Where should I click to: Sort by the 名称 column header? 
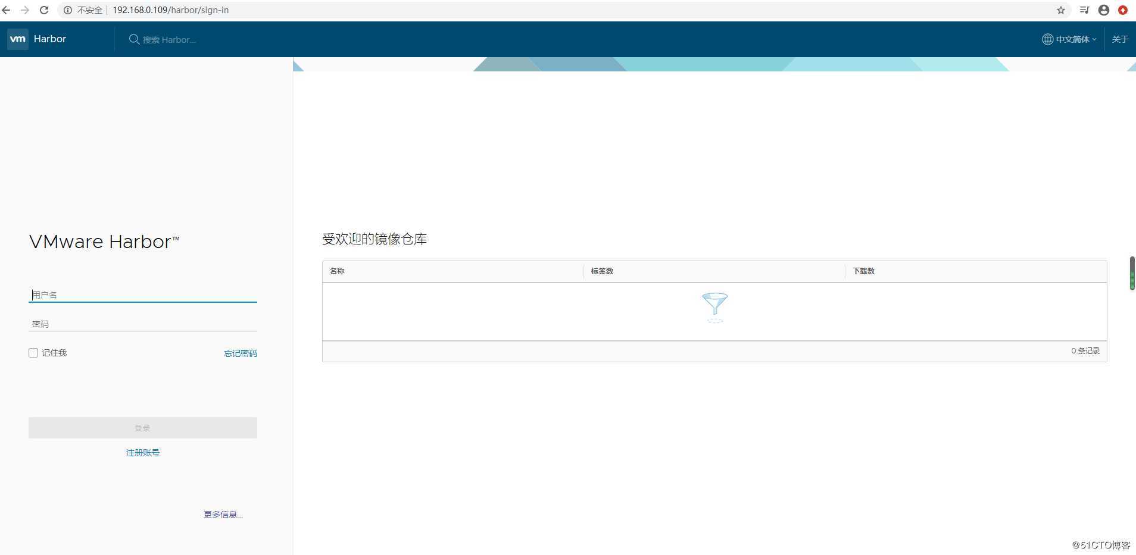click(337, 271)
